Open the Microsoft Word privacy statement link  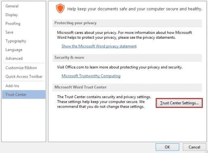coord(99,46)
